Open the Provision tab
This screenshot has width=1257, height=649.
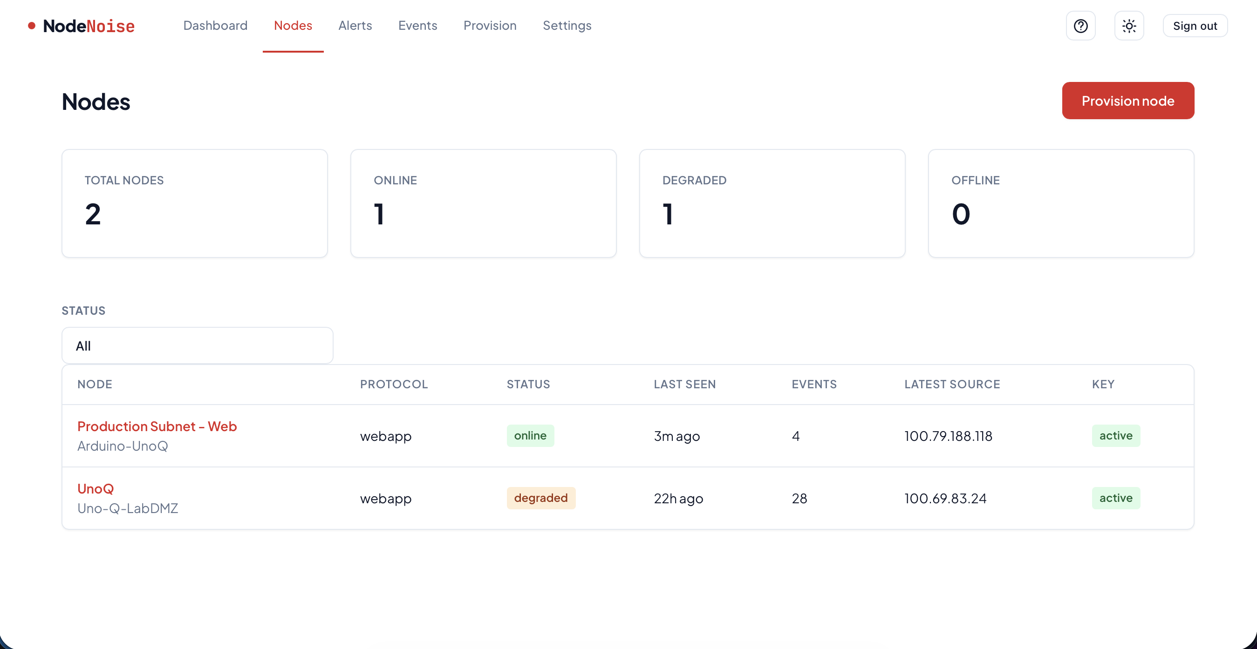coord(490,25)
